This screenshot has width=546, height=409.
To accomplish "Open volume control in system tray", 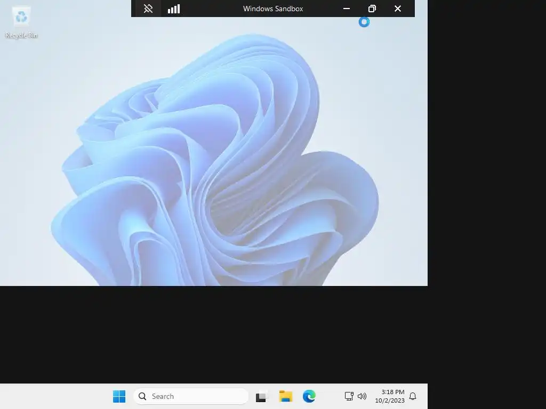I will click(x=362, y=396).
